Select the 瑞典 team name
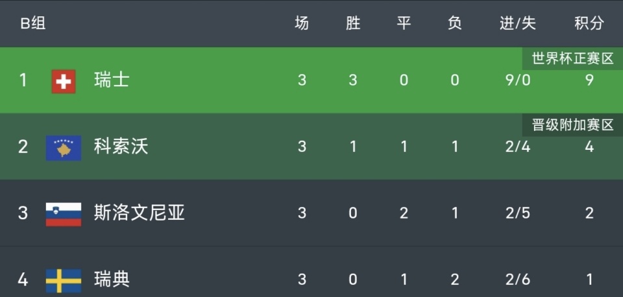This screenshot has width=623, height=297. pyautogui.click(x=112, y=279)
